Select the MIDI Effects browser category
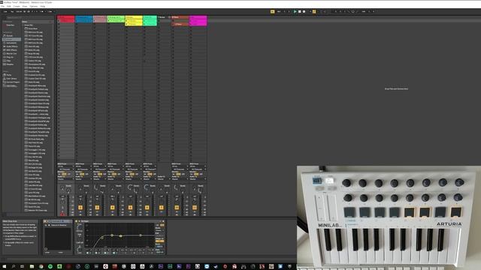Viewport: 481px width, 270px height. tap(12, 50)
